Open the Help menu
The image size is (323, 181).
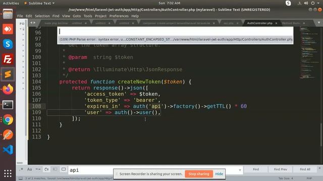tap(135, 16)
